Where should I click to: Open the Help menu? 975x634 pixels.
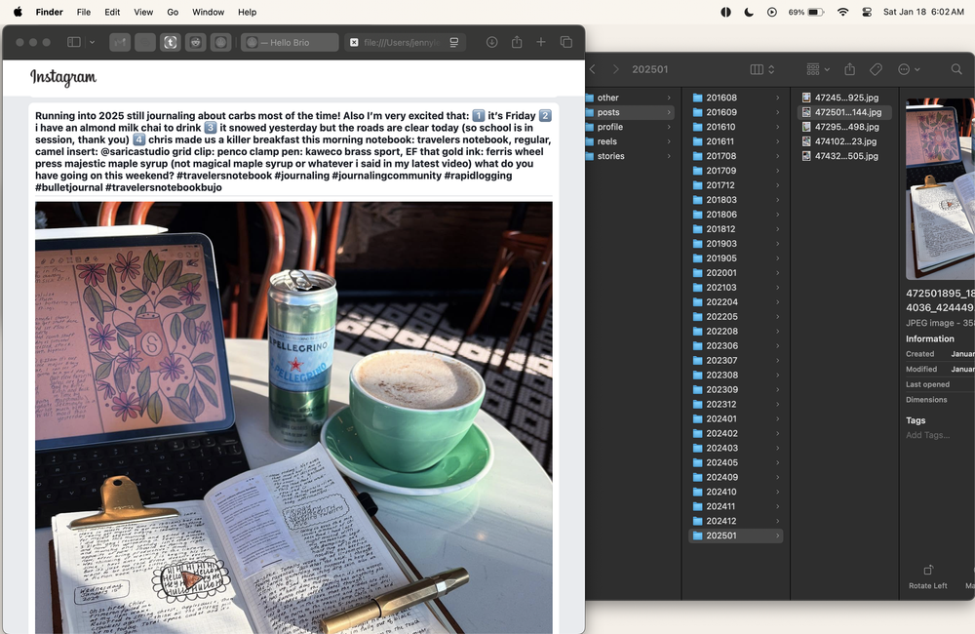[247, 12]
